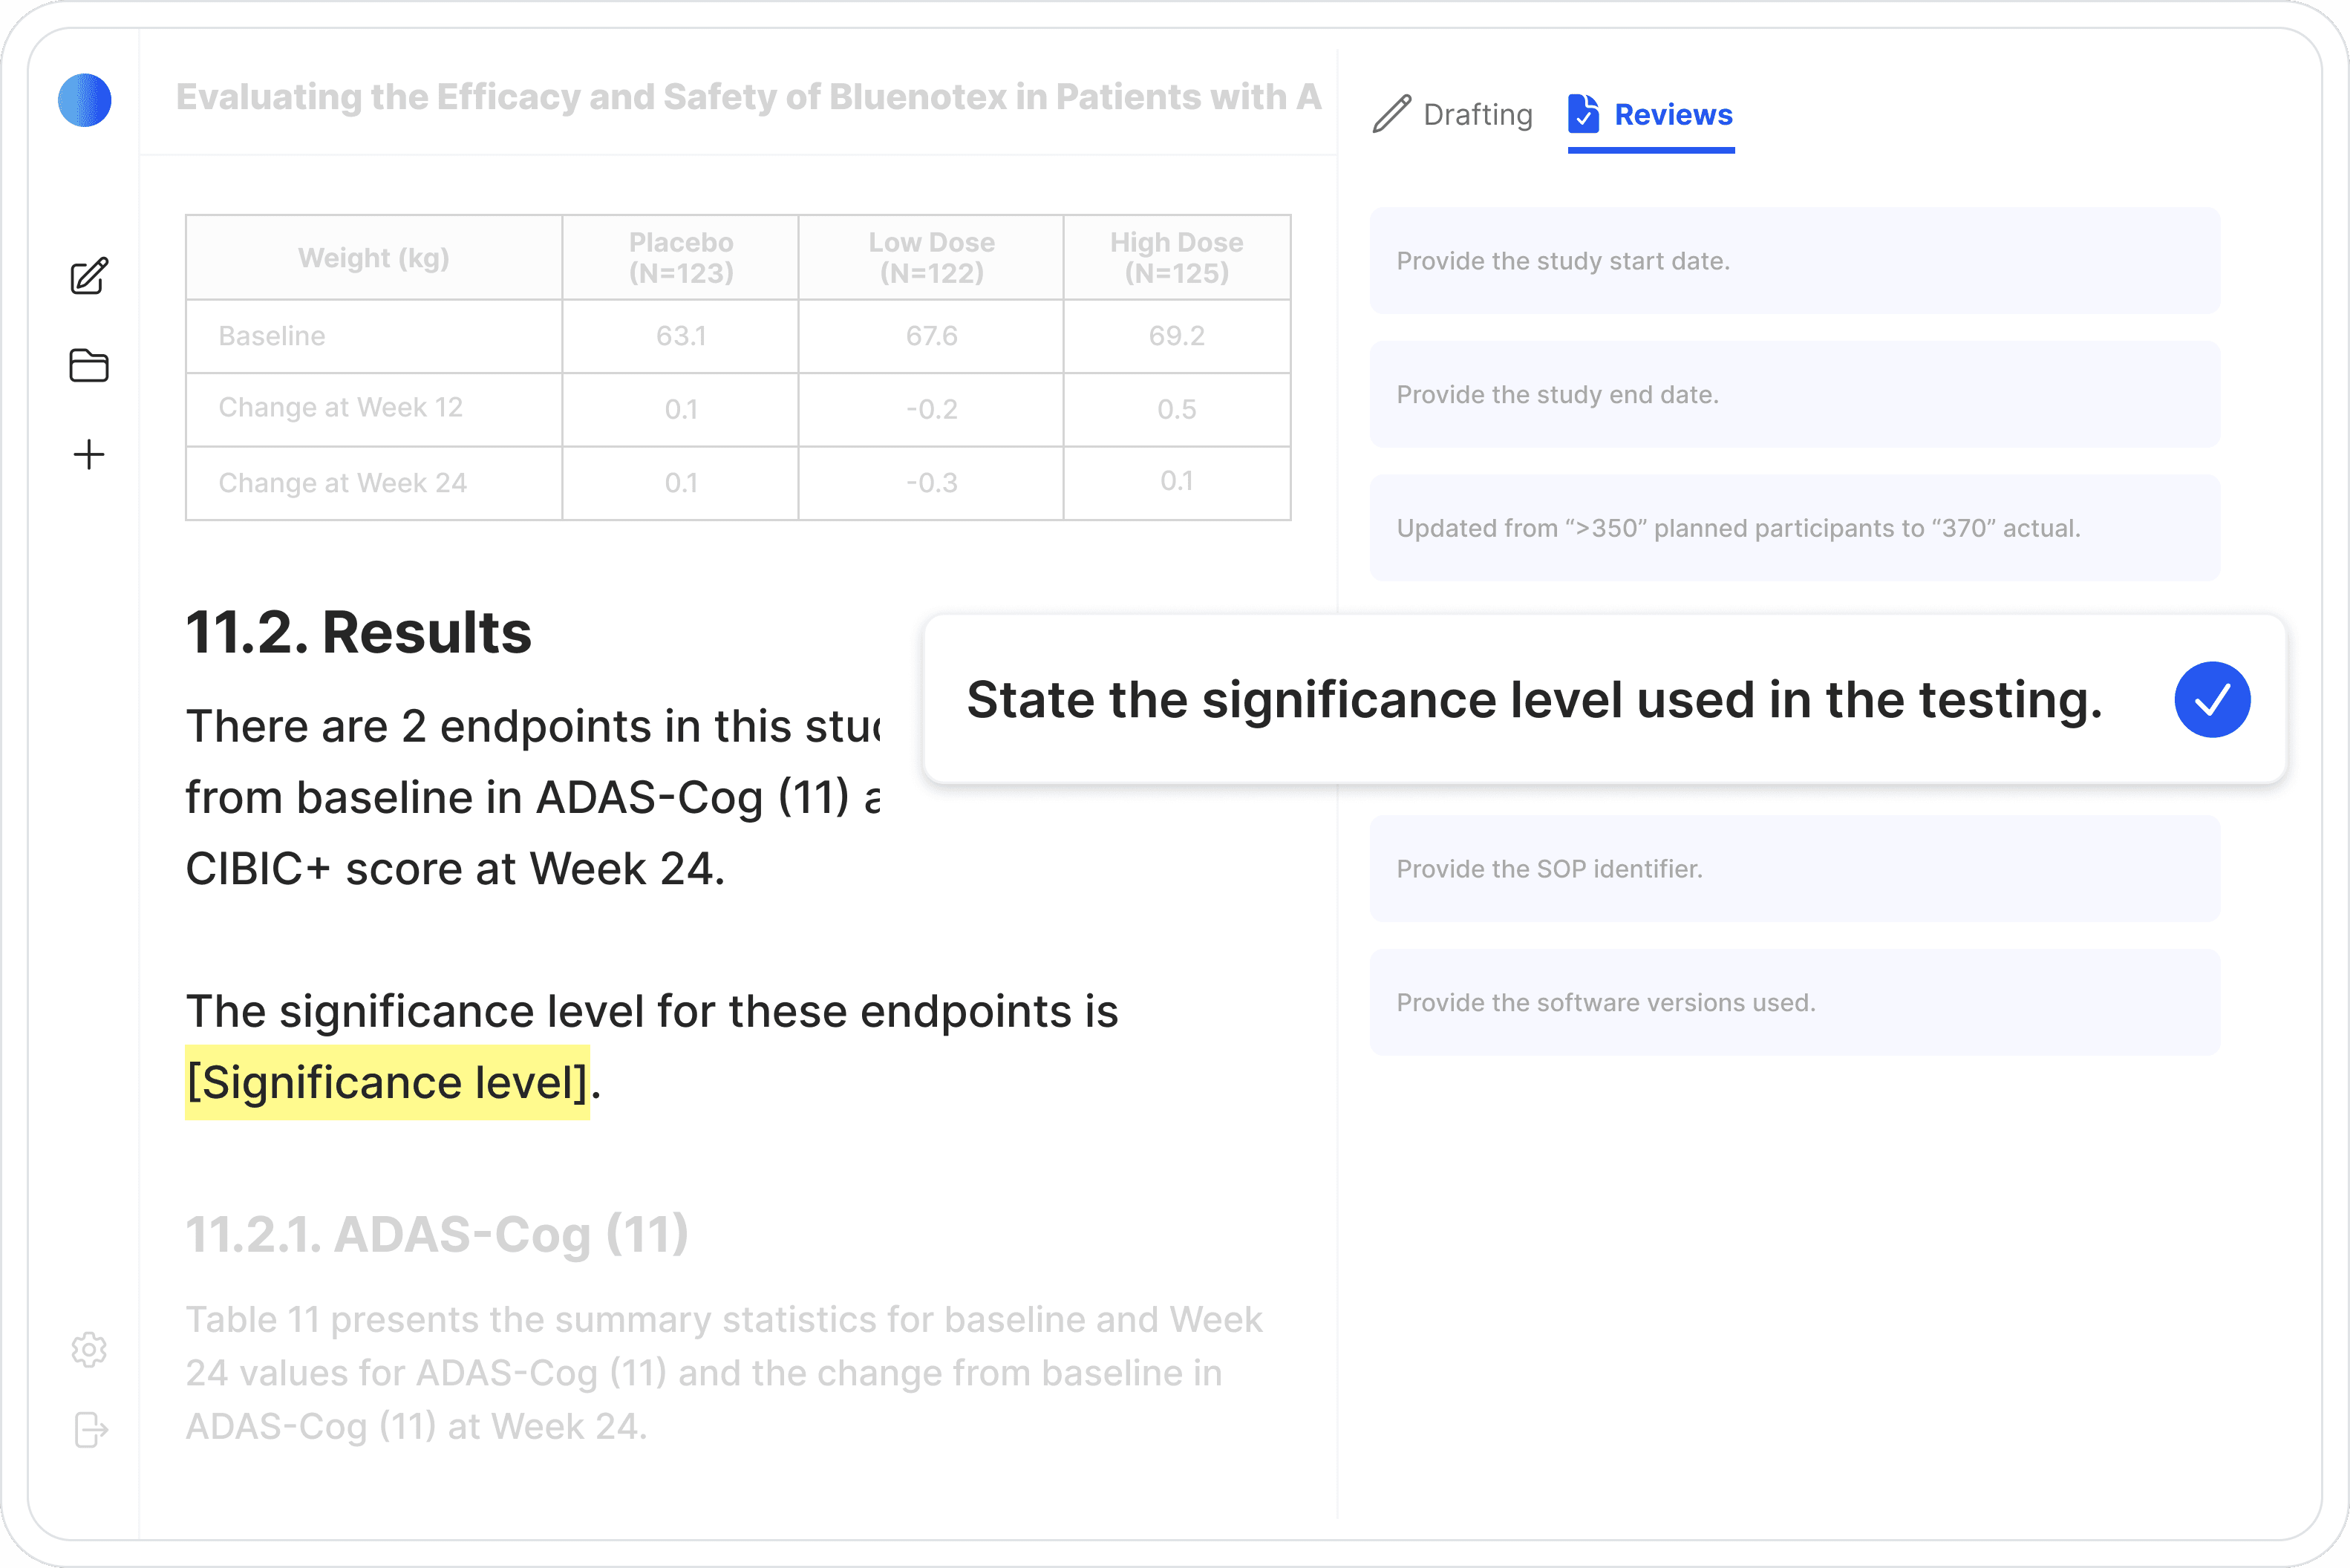This screenshot has width=2350, height=1568.
Task: Mark significance level review as done
Action: click(2212, 699)
